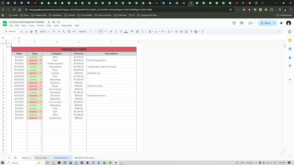
Task: Open the comment history panel
Action: [242, 23]
